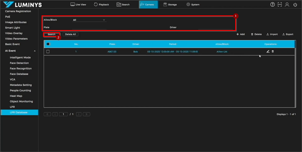The height and width of the screenshot is (152, 302).
Task: Click the help question mark icon
Action: point(272,5)
